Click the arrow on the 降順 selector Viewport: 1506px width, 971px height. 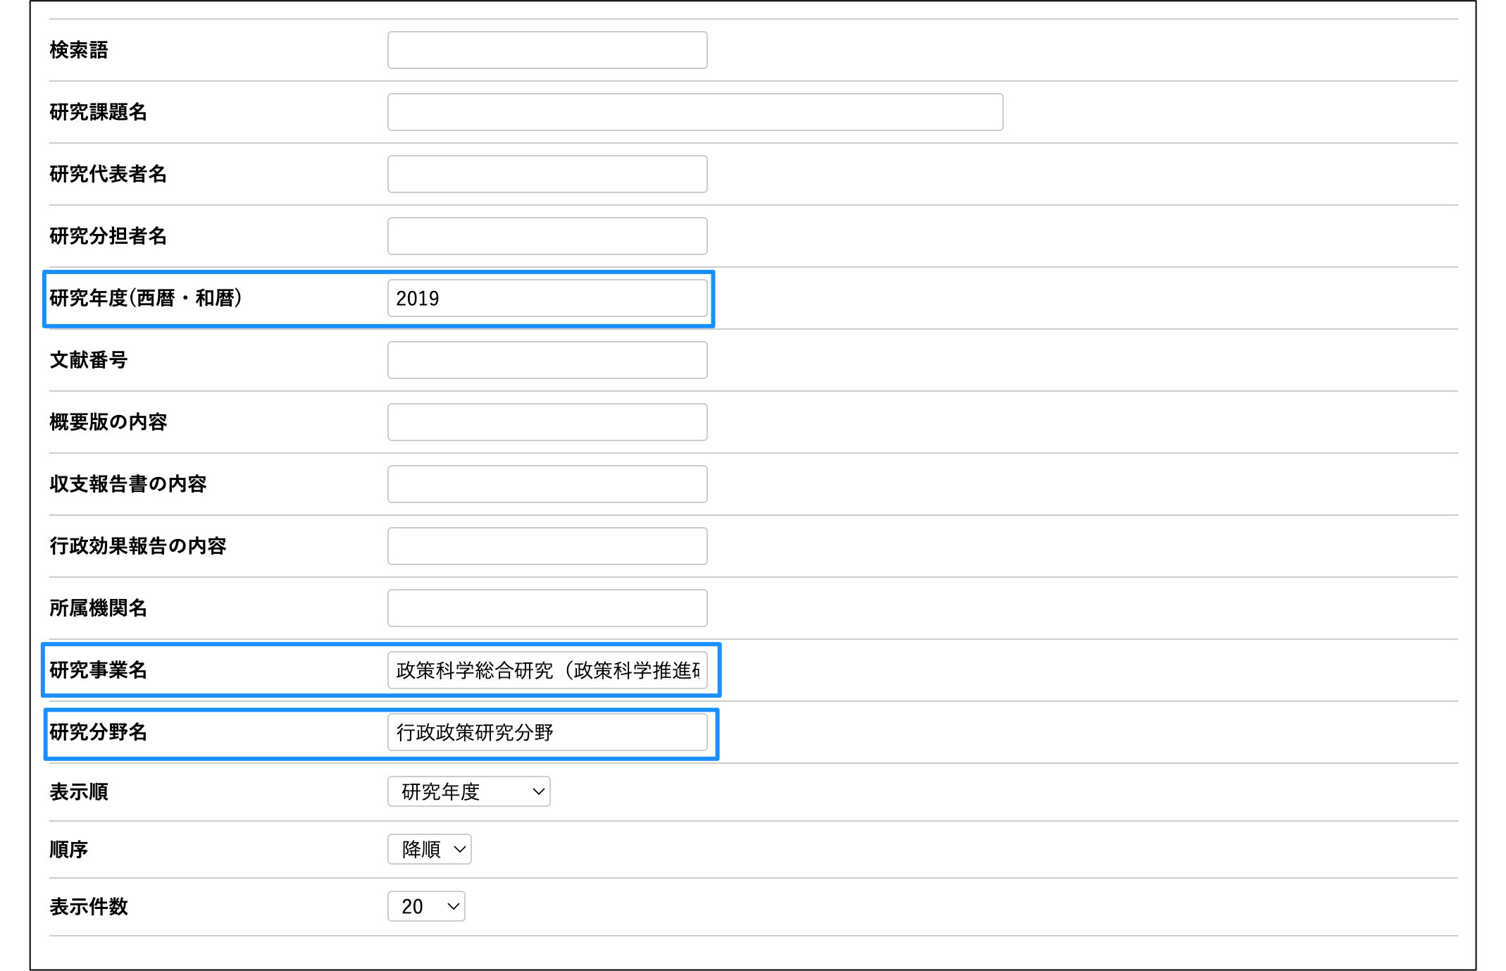460,849
